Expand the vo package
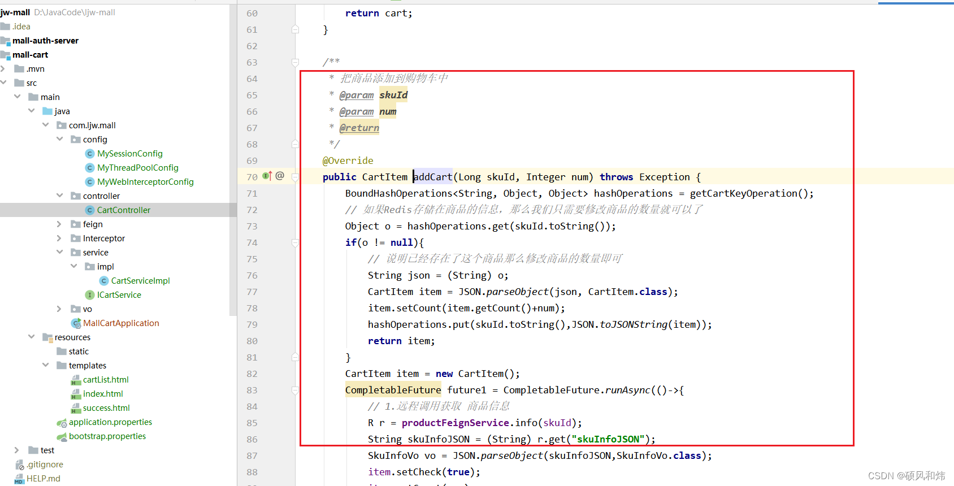954x486 pixels. pos(59,309)
